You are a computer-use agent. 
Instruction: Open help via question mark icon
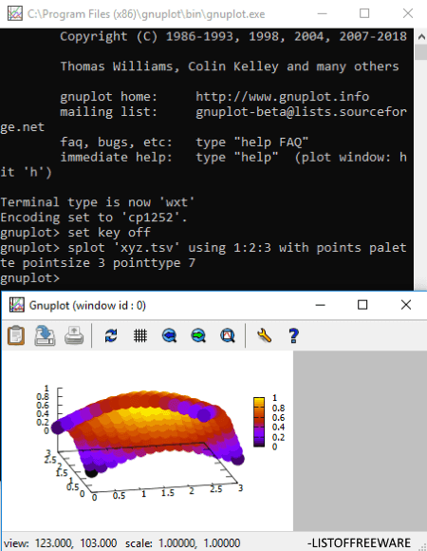pos(293,335)
